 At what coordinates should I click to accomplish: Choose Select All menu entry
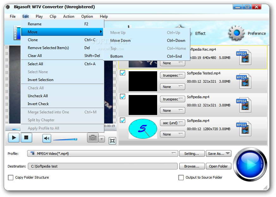[62, 64]
